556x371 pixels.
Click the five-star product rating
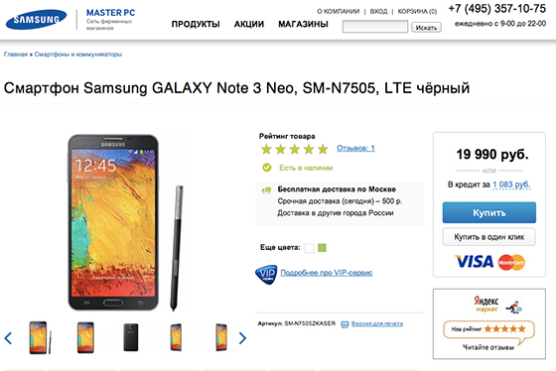click(x=294, y=149)
